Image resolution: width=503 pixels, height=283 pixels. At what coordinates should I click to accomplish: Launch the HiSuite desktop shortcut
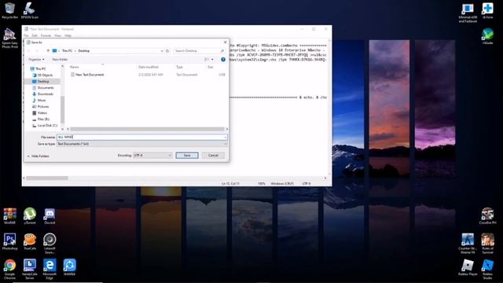(x=487, y=36)
